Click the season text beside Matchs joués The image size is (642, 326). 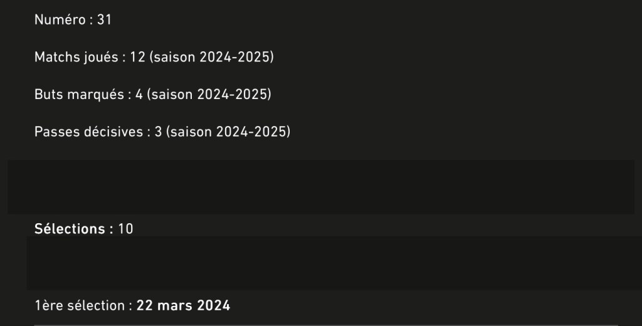212,57
